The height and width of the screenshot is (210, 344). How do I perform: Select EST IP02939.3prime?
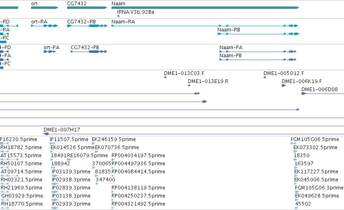point(71,204)
